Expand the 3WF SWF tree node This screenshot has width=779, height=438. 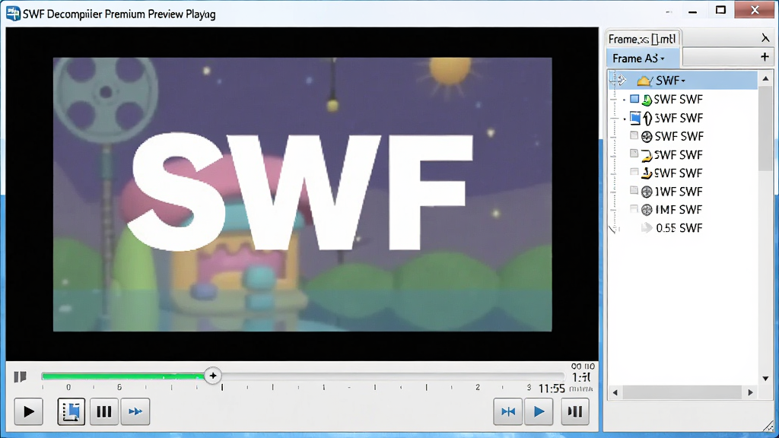coord(625,119)
